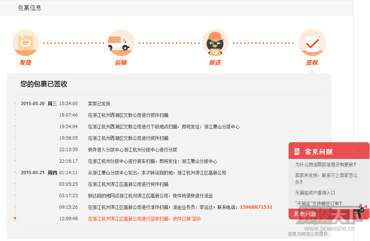Open 卖家未发货，联系不上卖家怎么办 question

(326, 179)
